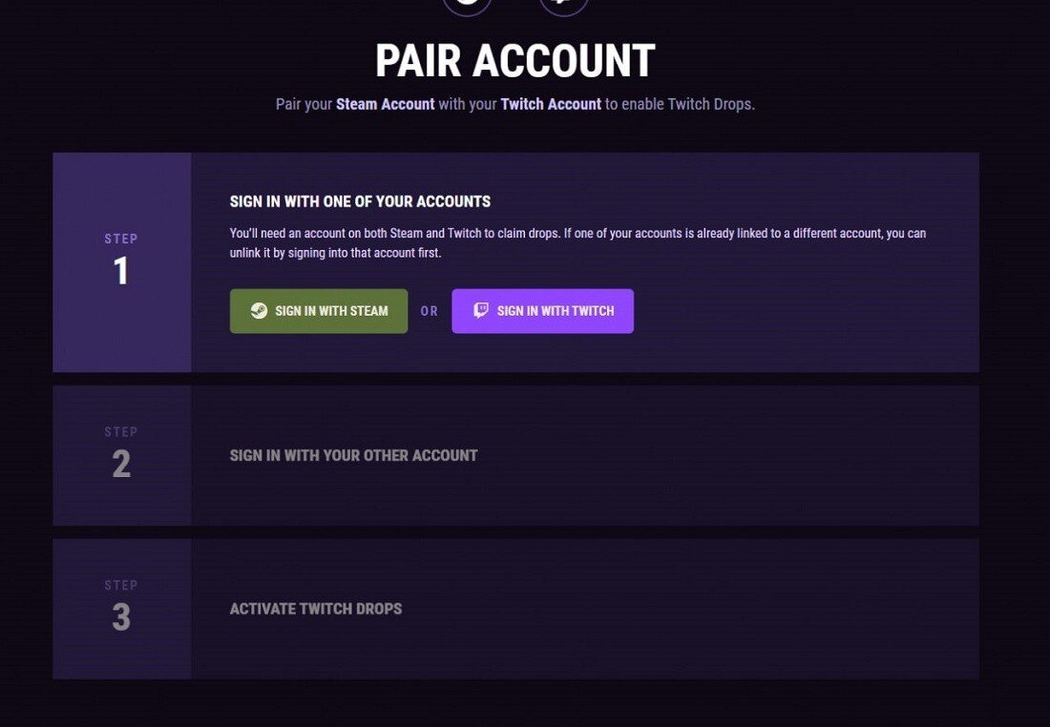Click the 'Activate Twitch Drops' heading
Screen dimensions: 1050x727
click(316, 609)
